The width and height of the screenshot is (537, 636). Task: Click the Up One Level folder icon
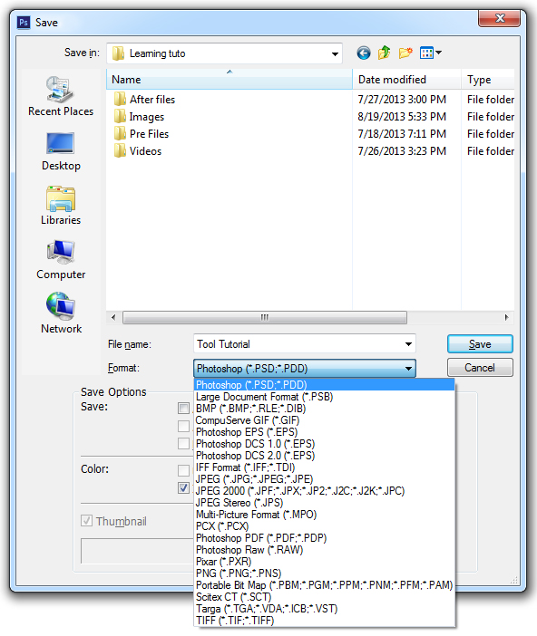384,53
